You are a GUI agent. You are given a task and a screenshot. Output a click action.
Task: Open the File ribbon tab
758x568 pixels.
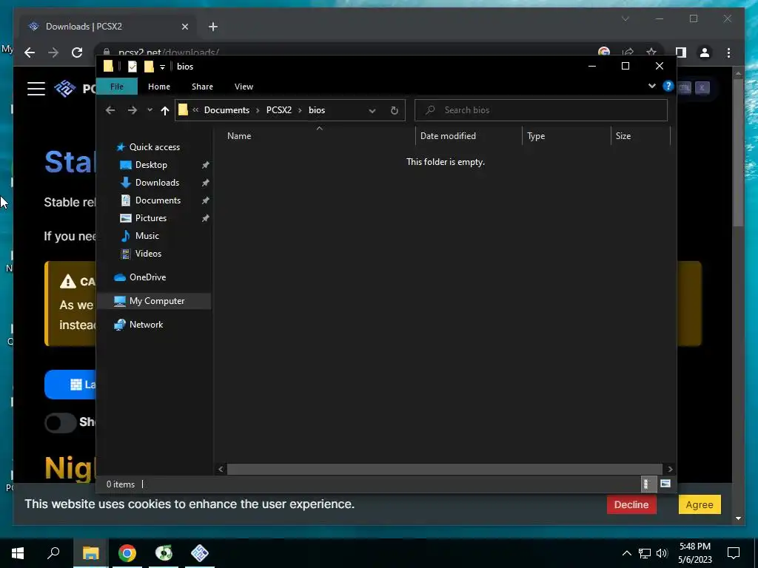pos(117,87)
